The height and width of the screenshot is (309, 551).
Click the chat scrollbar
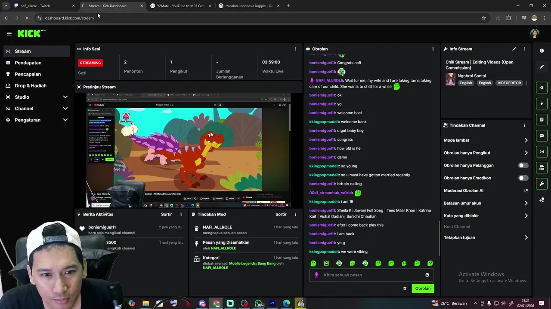439,239
